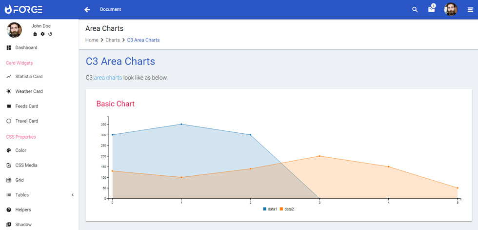This screenshot has height=230, width=478.
Task: Click the Color palette icon
Action: click(9, 150)
